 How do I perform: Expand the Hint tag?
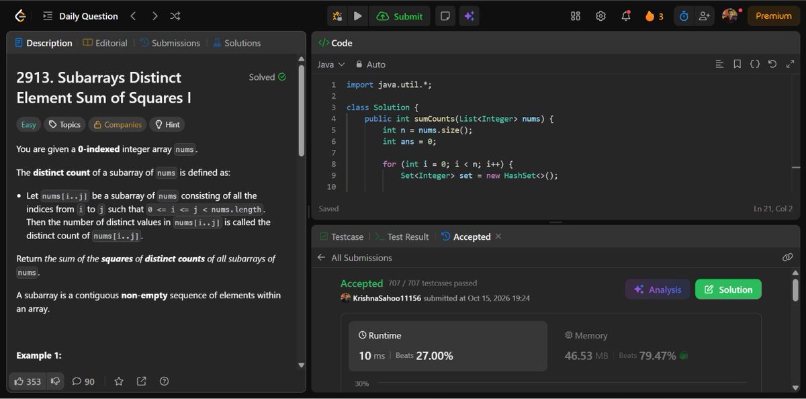tap(167, 124)
